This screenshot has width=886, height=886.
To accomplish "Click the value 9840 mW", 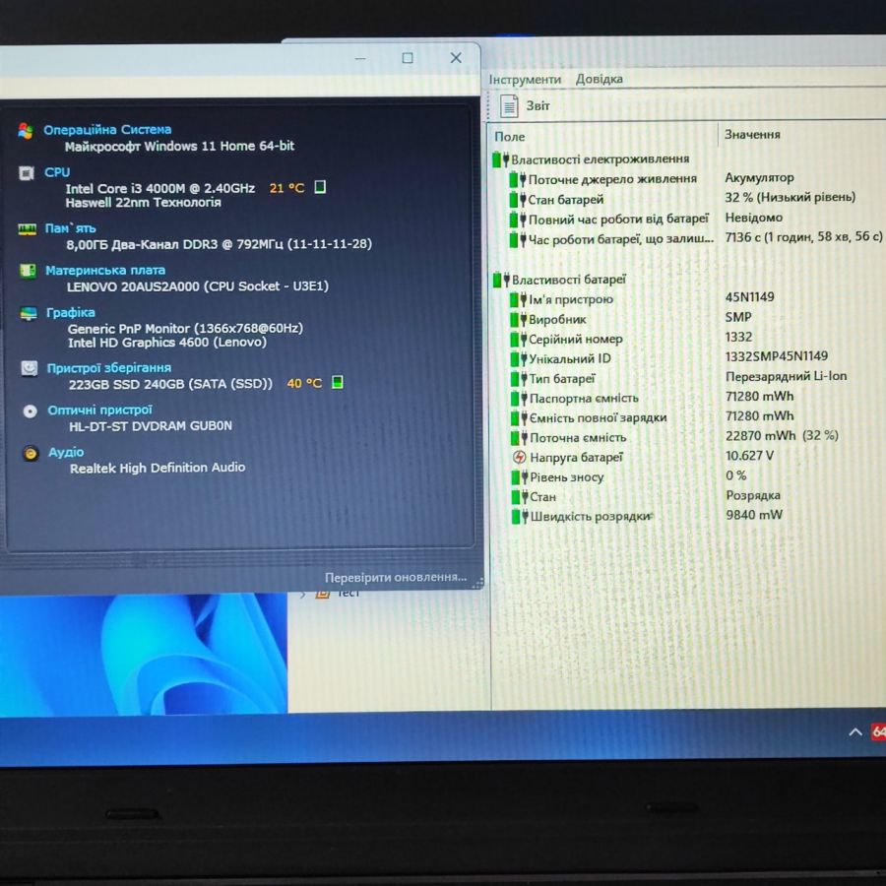I will click(754, 514).
